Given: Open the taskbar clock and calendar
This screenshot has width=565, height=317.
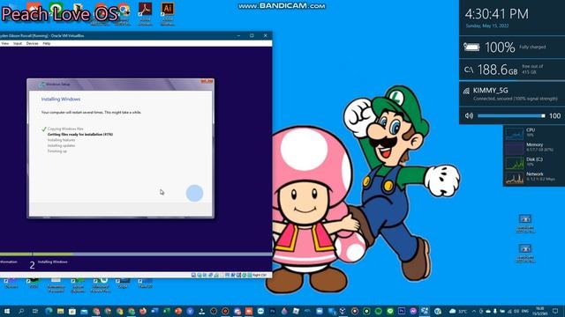Looking at the screenshot, I should pyautogui.click(x=539, y=311).
